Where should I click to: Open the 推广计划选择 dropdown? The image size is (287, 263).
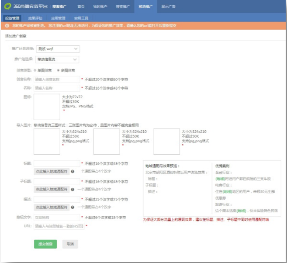click(x=57, y=49)
